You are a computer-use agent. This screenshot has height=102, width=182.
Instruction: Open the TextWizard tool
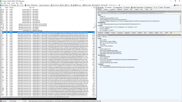(x=96, y=5)
